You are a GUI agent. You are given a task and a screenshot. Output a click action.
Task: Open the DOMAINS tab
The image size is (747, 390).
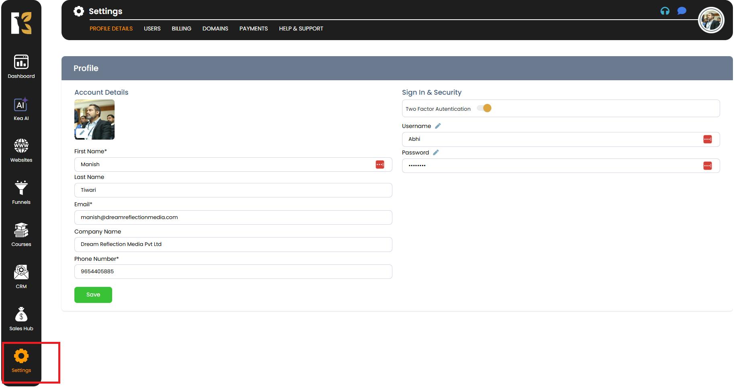pyautogui.click(x=215, y=28)
